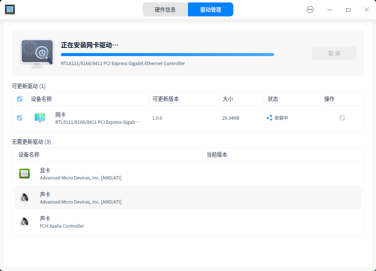This screenshot has width=376, height=271.
Task: Switch to the 硬件信息 tab
Action: click(165, 9)
